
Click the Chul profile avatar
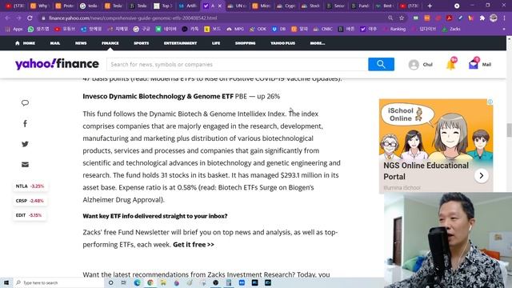pos(414,65)
